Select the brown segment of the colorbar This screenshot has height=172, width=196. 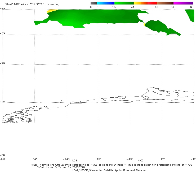point(165,3)
